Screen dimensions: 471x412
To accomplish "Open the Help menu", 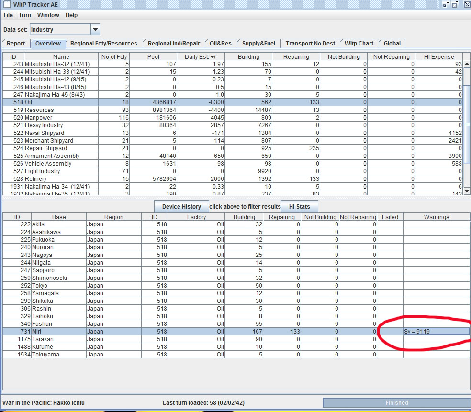I will (71, 15).
